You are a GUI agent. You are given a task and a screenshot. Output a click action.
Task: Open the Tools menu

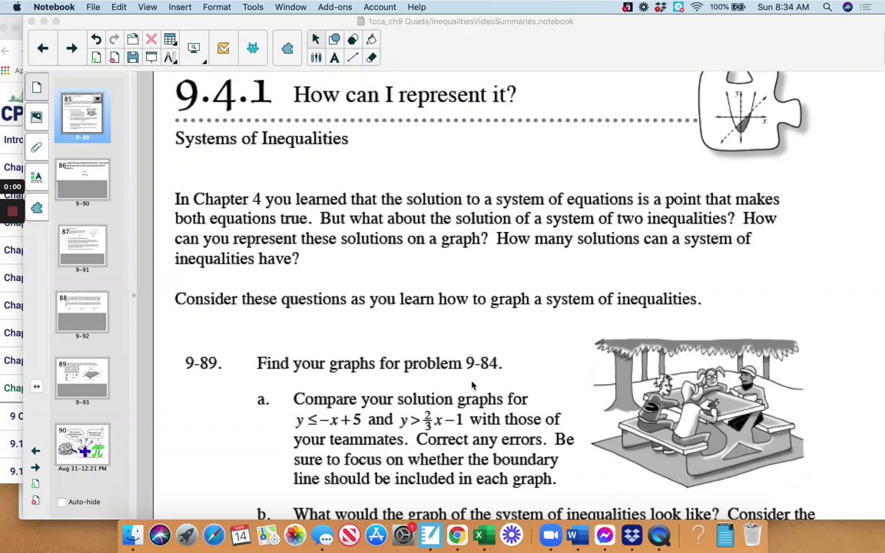coord(253,7)
